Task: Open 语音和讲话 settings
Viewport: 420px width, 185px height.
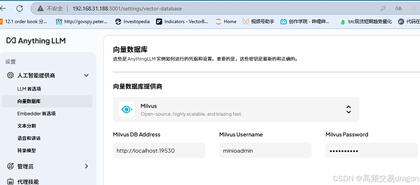Action: pyautogui.click(x=29, y=138)
